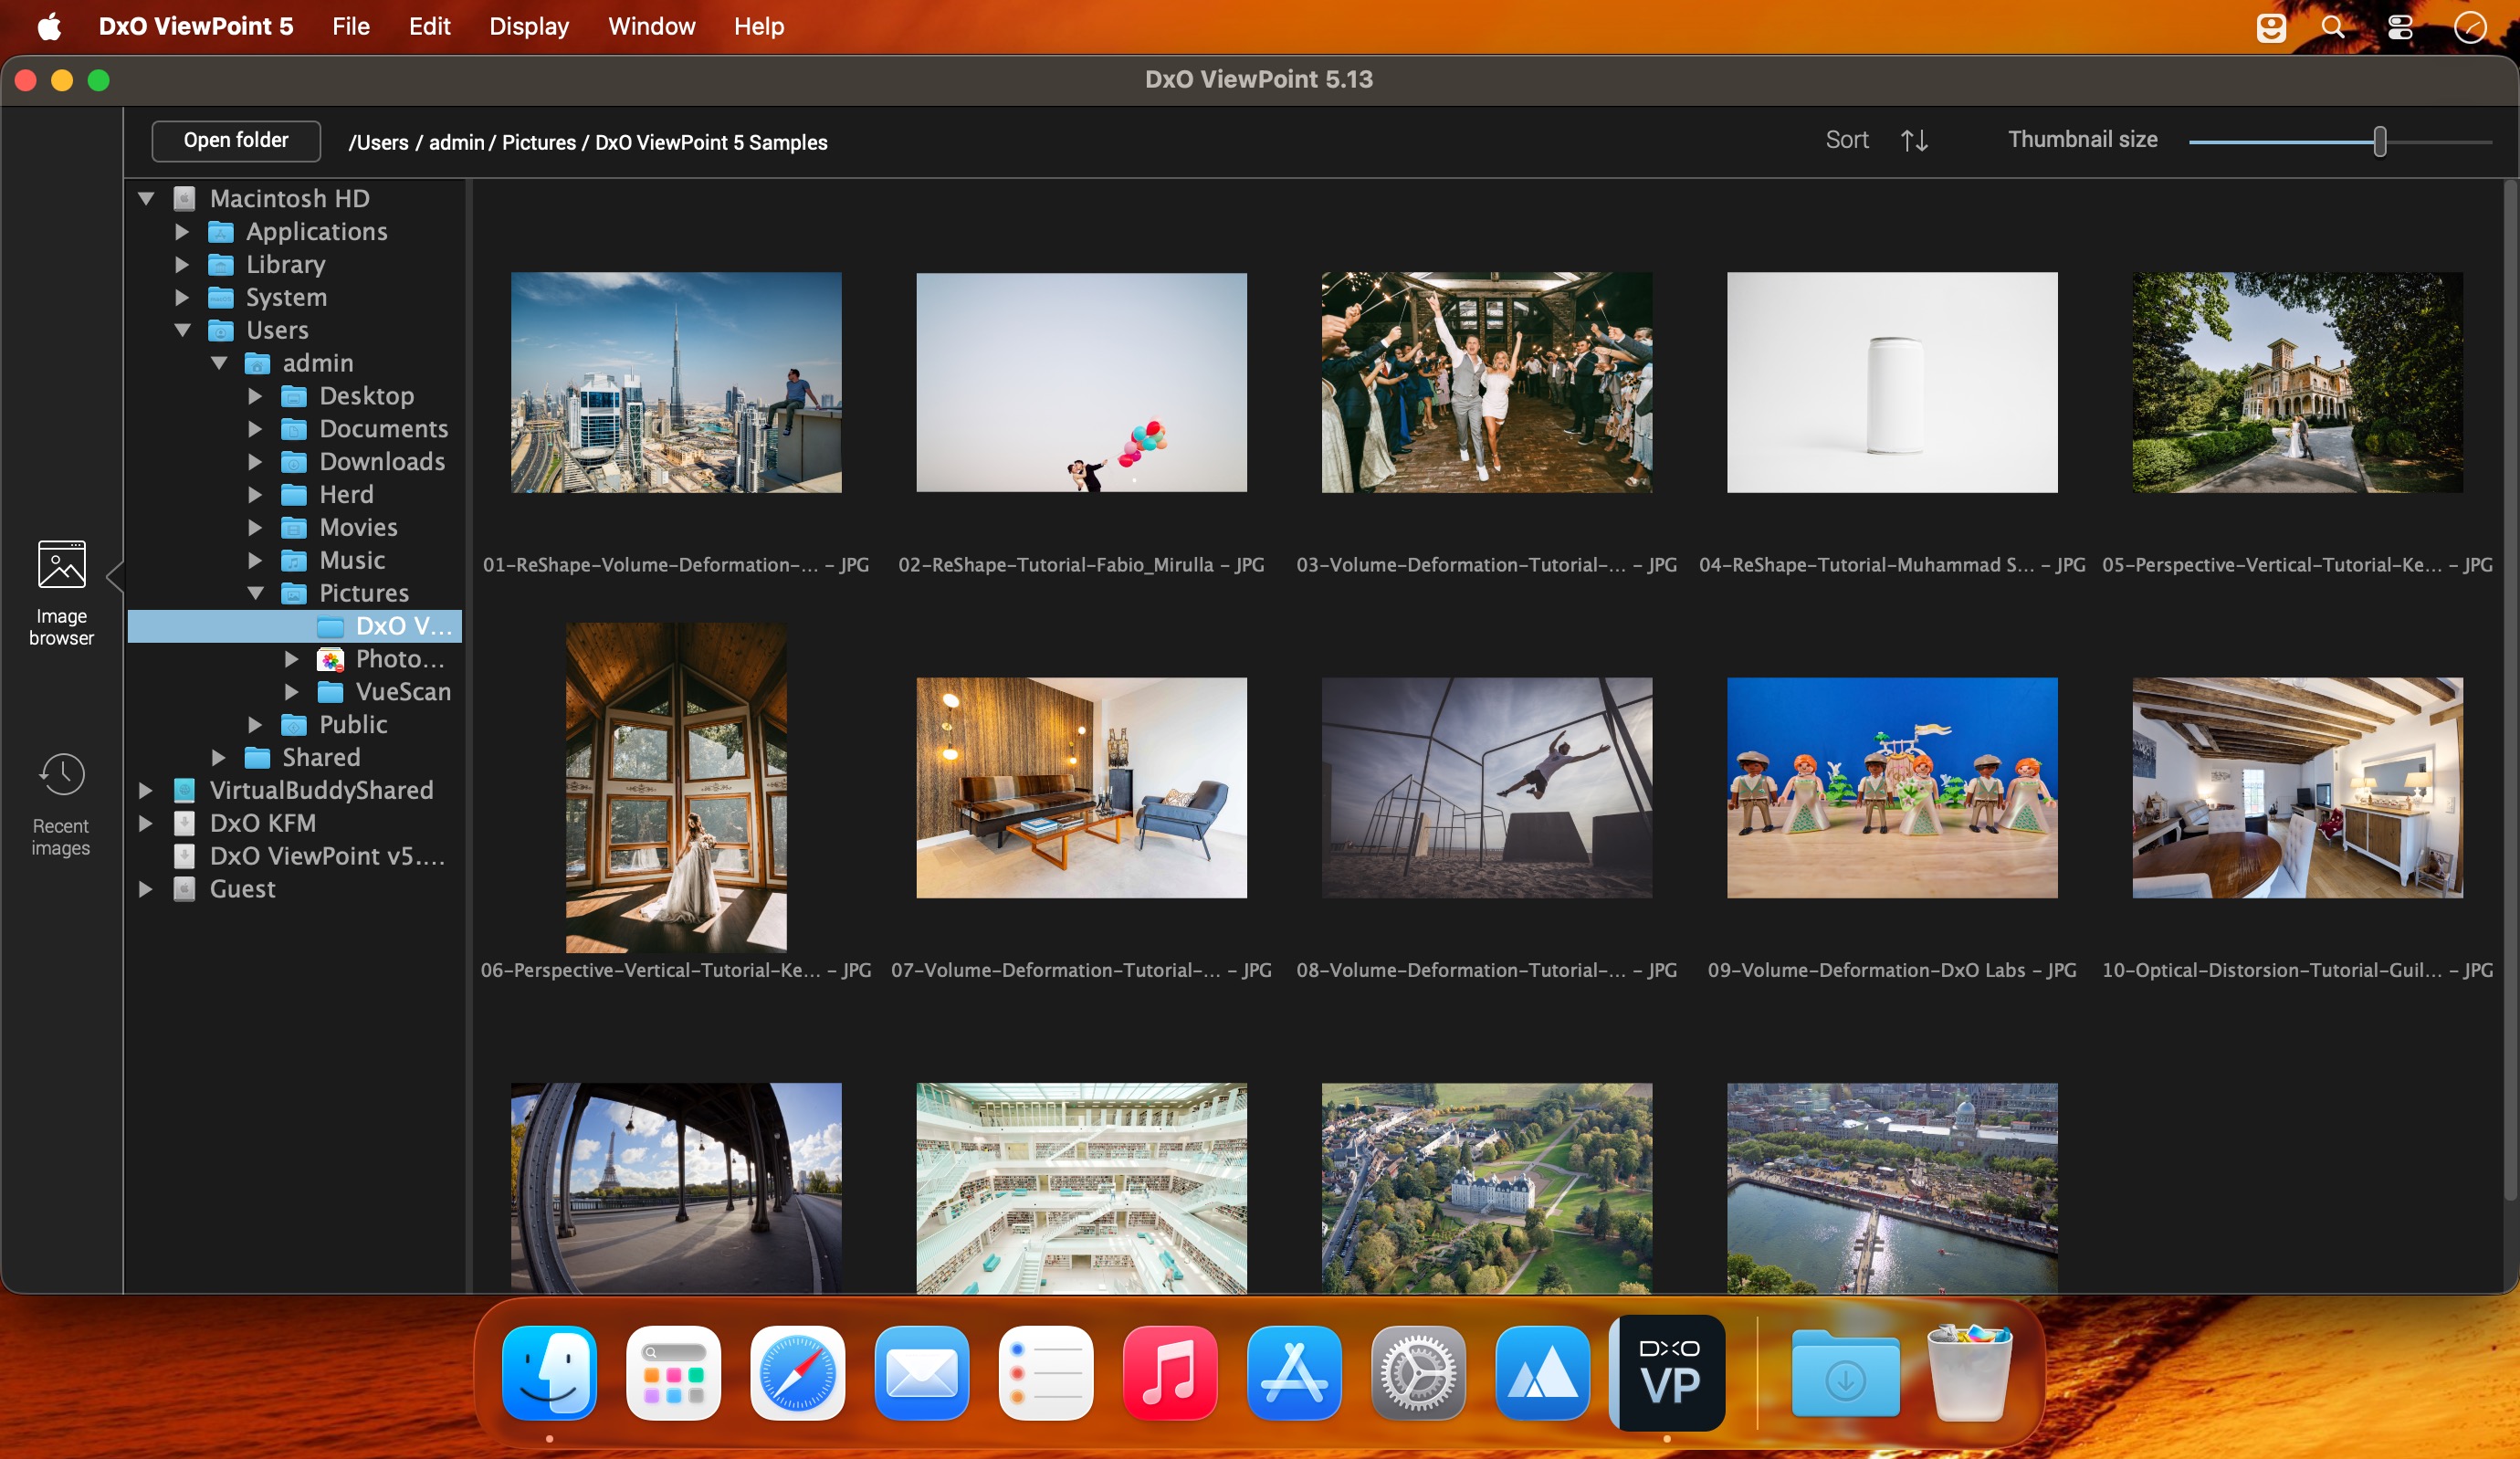Click the smiley face menu bar icon
Viewport: 2520px width, 1459px height.
point(2271,27)
